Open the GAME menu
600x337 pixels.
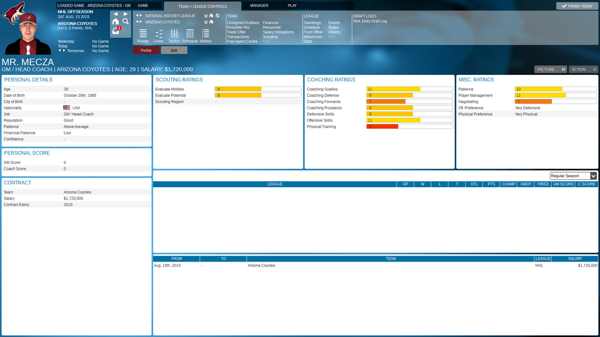pyautogui.click(x=143, y=6)
